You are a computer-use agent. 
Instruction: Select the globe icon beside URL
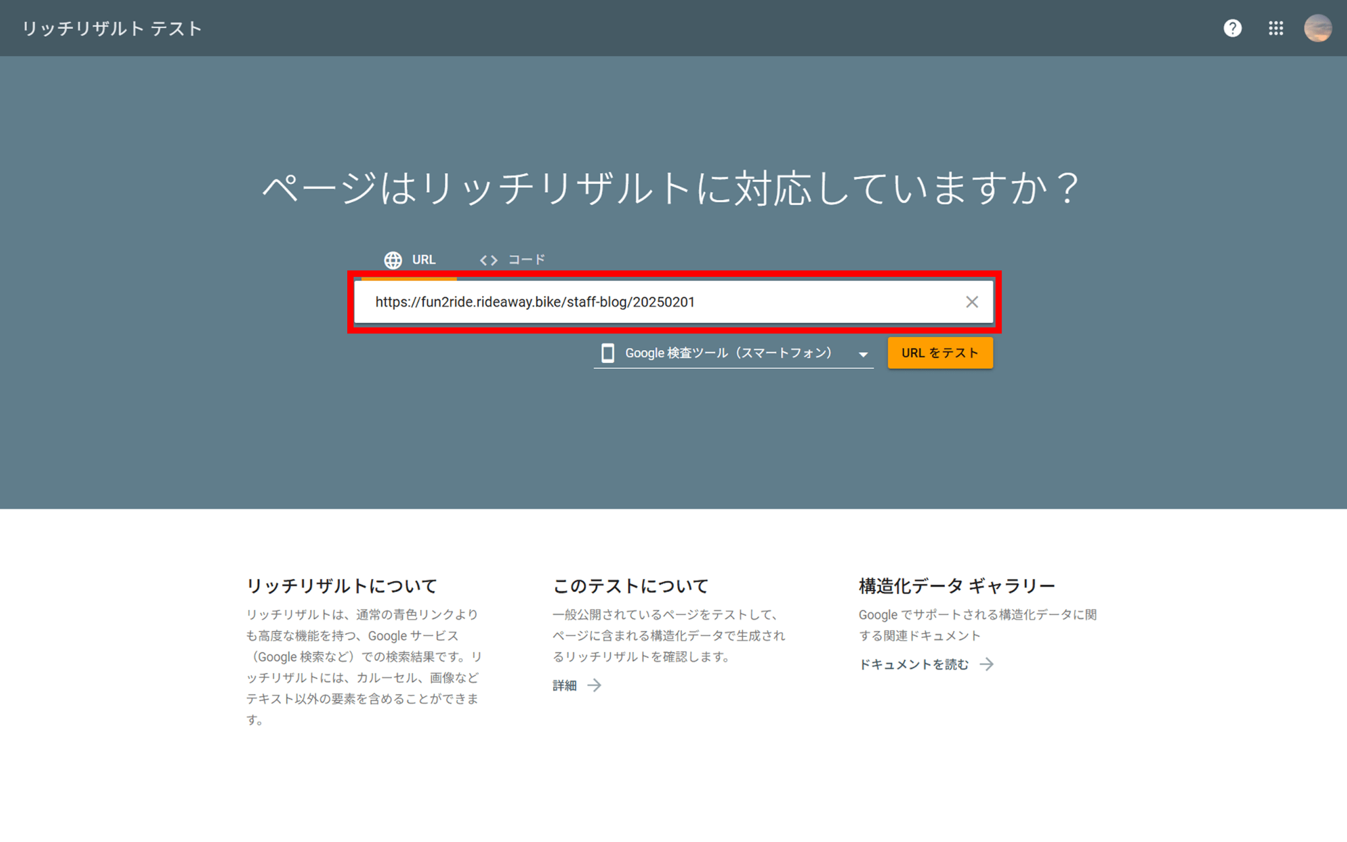pos(393,260)
